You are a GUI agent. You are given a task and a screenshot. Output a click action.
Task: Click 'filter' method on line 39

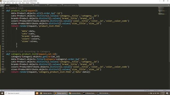(40, 59)
